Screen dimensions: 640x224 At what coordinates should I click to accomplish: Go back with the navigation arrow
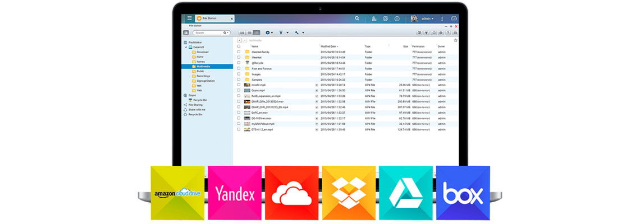pyautogui.click(x=239, y=40)
